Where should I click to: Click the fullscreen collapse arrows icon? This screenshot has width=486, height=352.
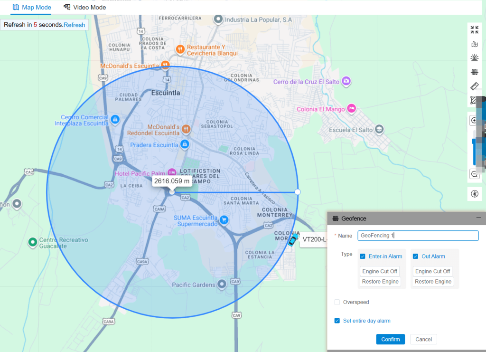pos(475,29)
